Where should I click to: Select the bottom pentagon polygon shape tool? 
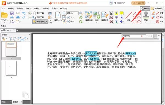(139, 22)
